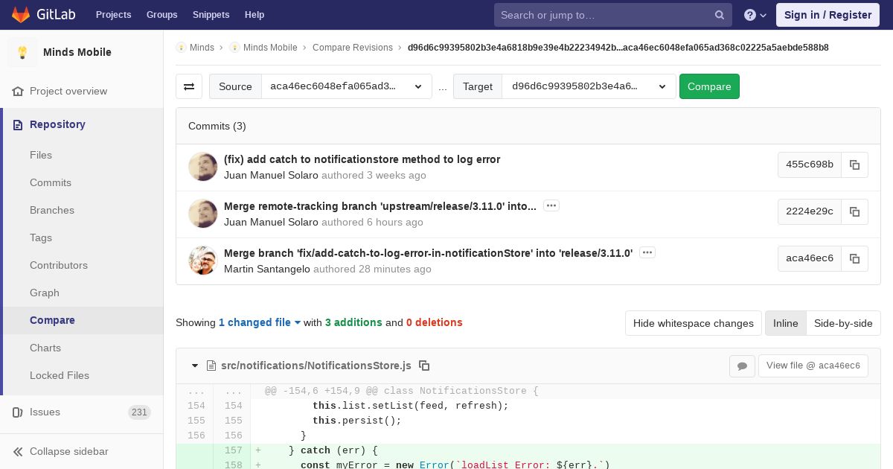Screen dimensions: 893x469
Task: Open Commits in the sidebar
Action: (51, 182)
